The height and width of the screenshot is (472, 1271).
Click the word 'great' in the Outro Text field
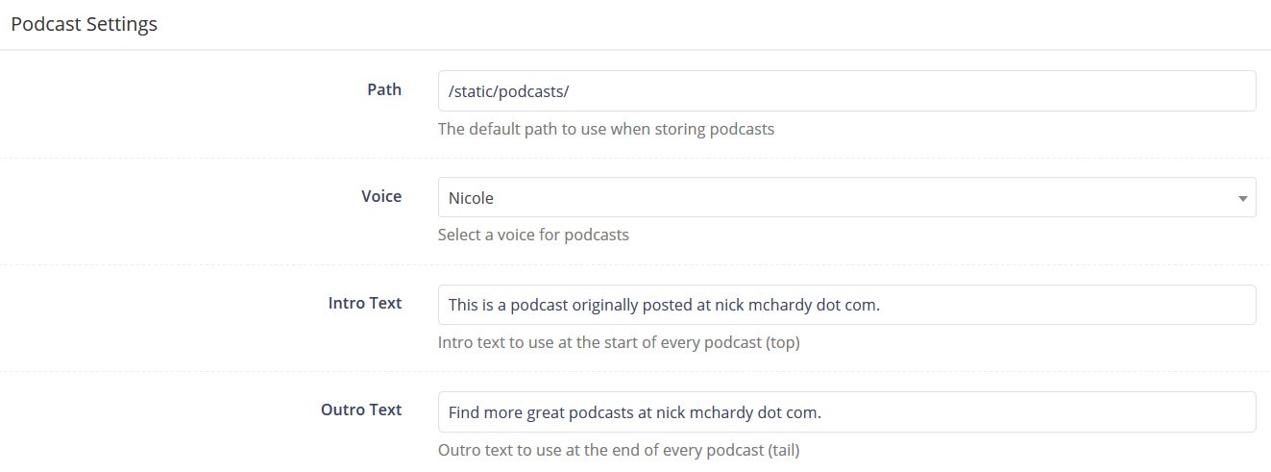point(547,413)
